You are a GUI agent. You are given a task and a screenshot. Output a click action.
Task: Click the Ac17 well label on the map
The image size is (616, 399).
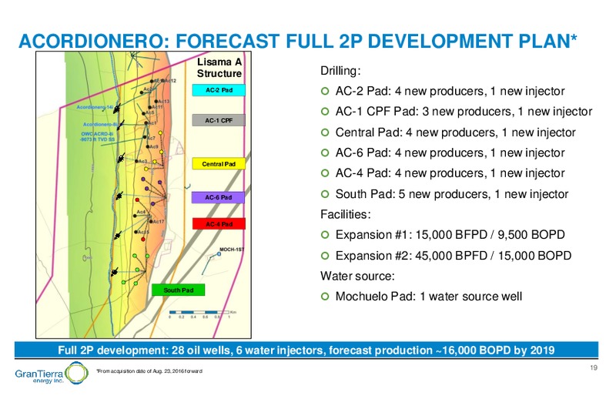(x=159, y=222)
